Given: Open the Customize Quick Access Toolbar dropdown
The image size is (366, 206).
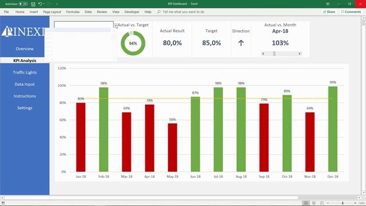Looking at the screenshot, I should (x=57, y=4).
